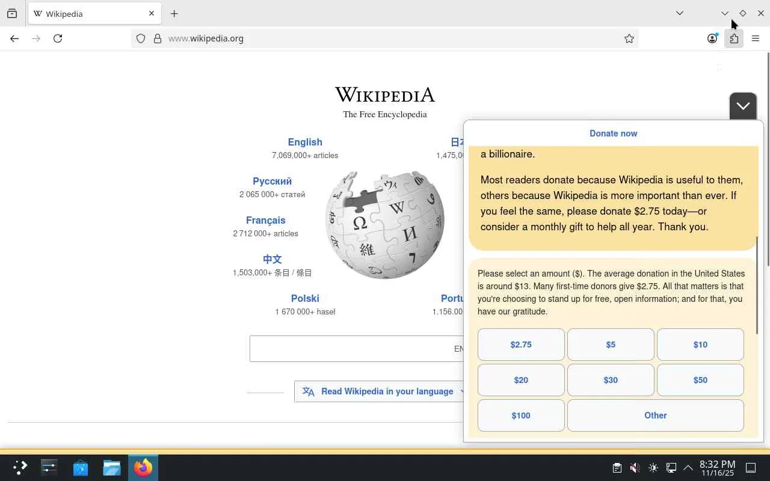Click the donation panel scrollbar

coord(757,286)
